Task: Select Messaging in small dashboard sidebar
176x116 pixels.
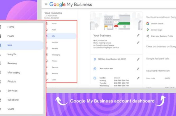Action: [x=56, y=55]
